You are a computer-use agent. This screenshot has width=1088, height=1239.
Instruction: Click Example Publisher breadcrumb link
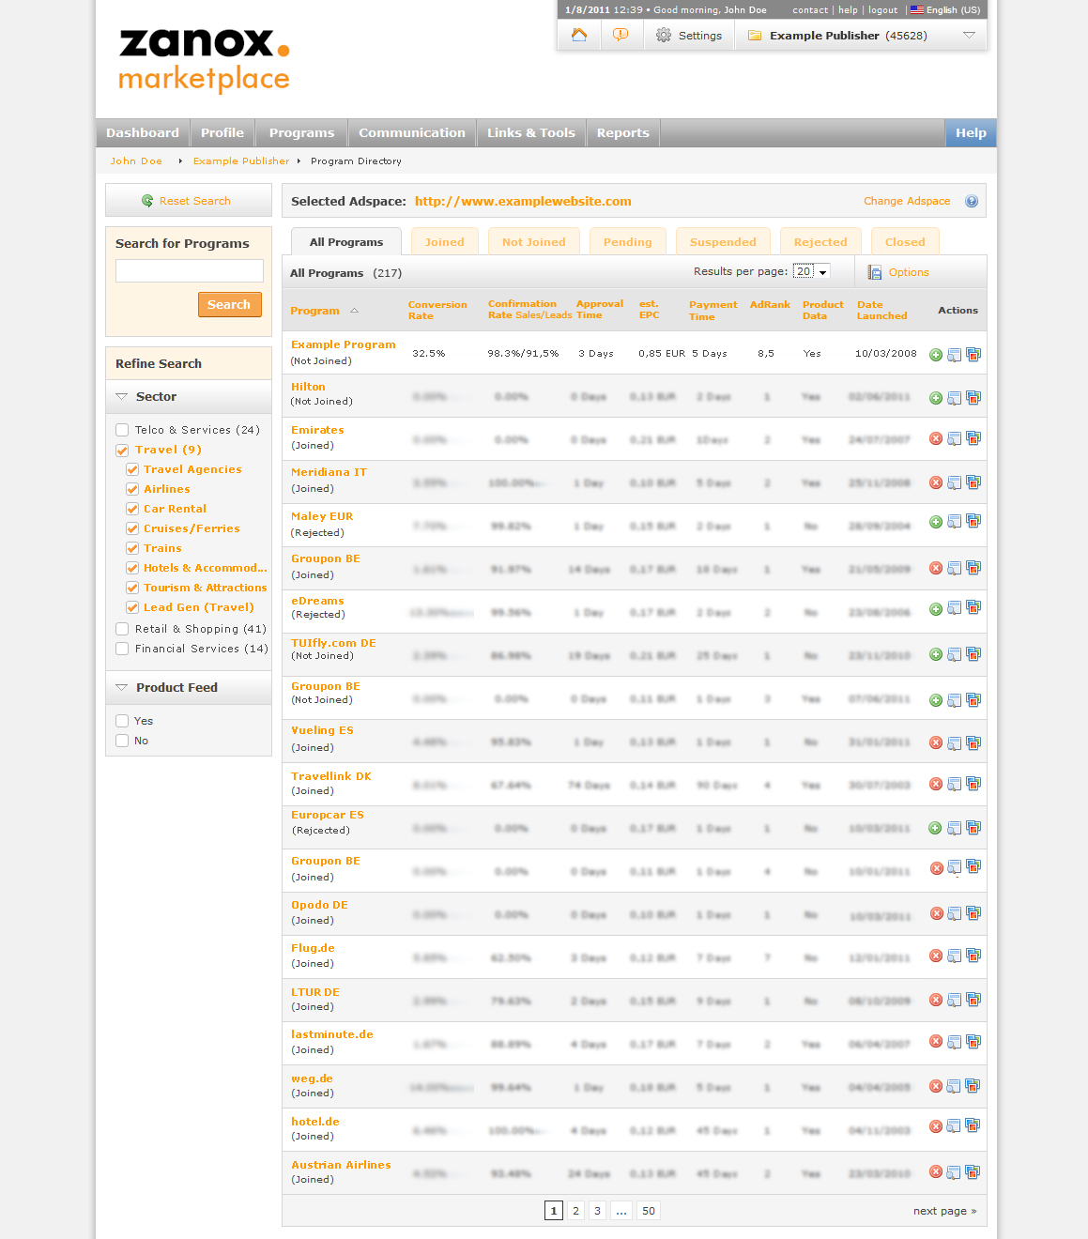(x=241, y=161)
